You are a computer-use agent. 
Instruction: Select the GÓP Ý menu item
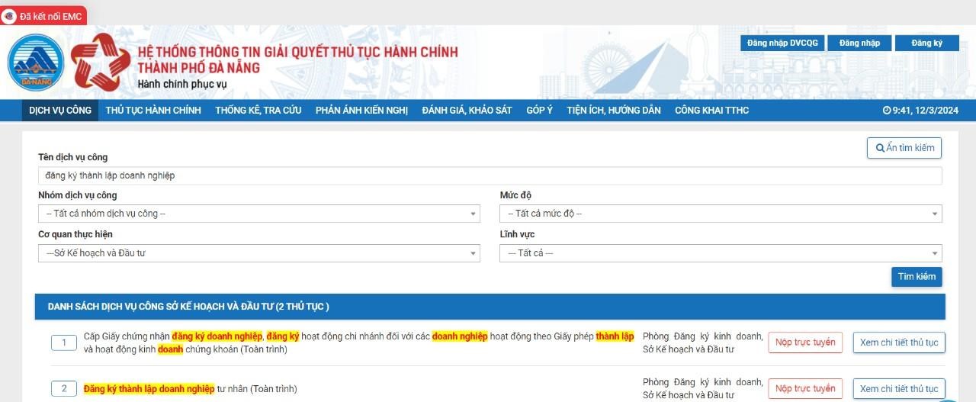tap(540, 111)
